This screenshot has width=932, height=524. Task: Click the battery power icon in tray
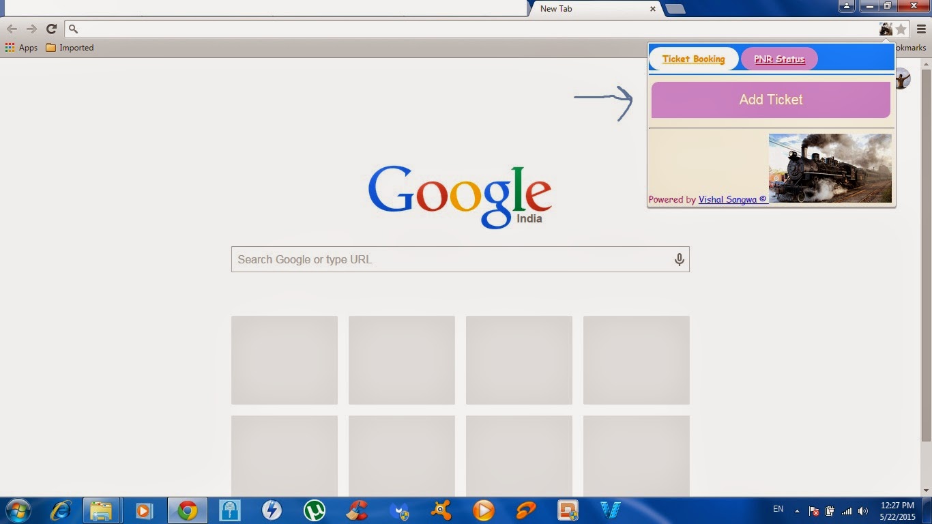point(830,511)
